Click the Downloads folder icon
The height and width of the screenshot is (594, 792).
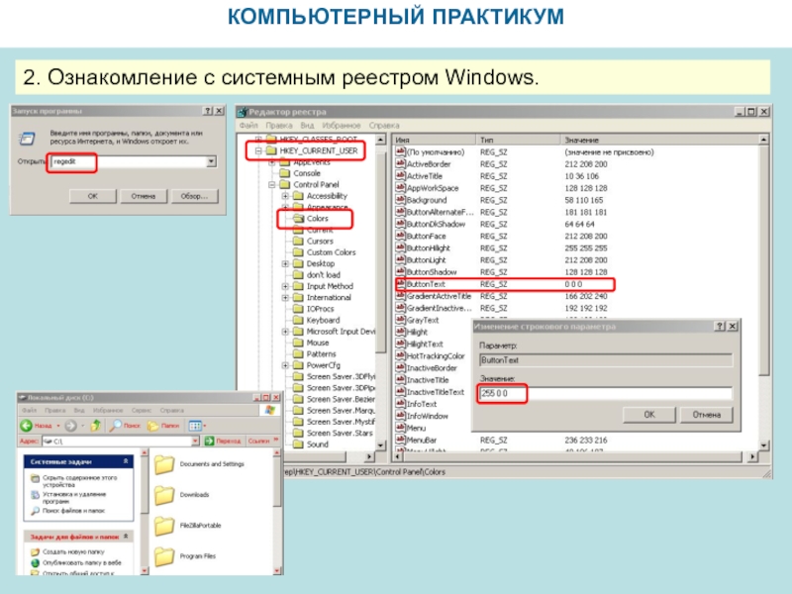click(164, 494)
